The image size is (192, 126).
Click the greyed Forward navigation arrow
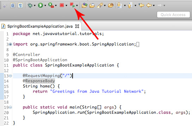click(160, 6)
